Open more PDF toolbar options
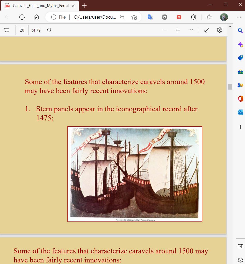The width and height of the screenshot is (245, 264). [191, 30]
